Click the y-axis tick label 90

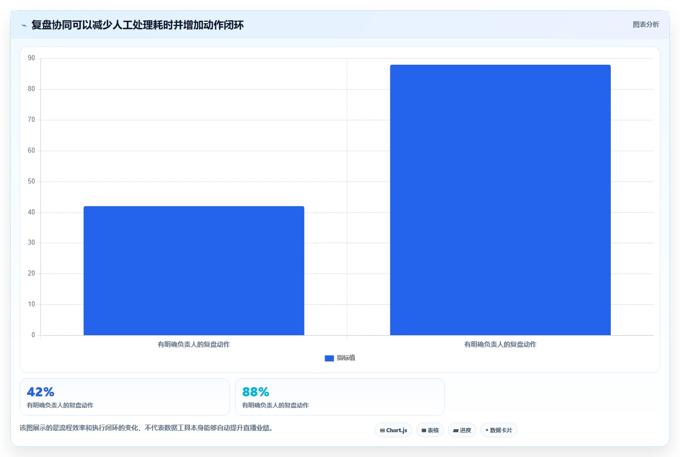(31, 58)
